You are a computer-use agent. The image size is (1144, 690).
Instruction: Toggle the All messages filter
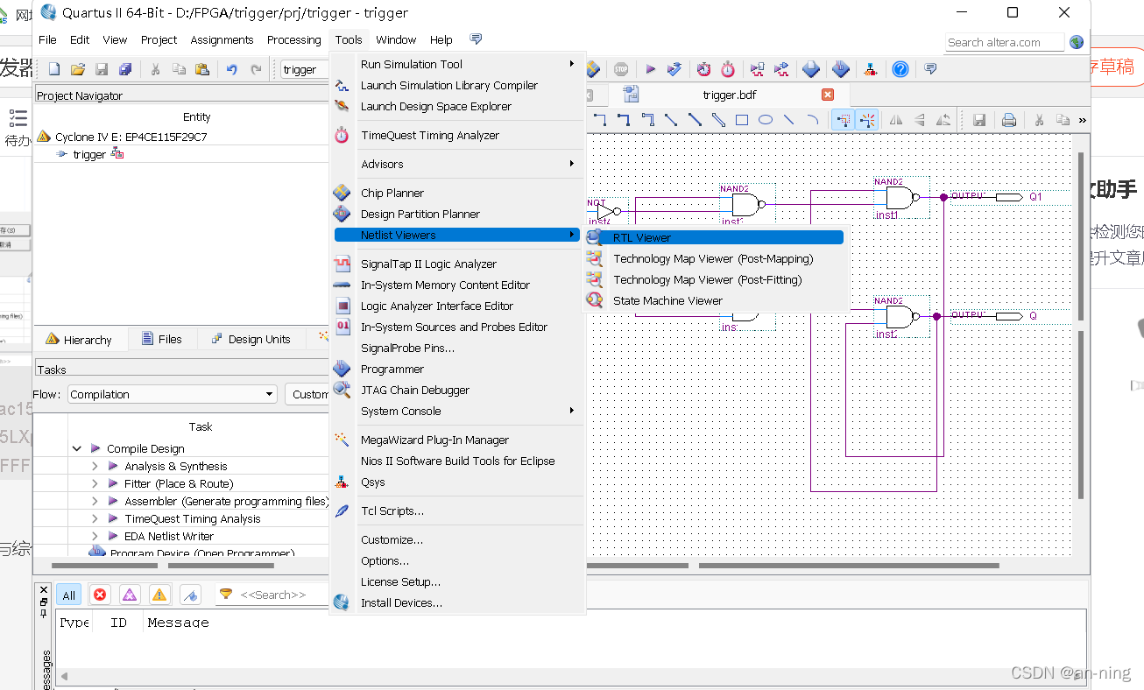[69, 595]
